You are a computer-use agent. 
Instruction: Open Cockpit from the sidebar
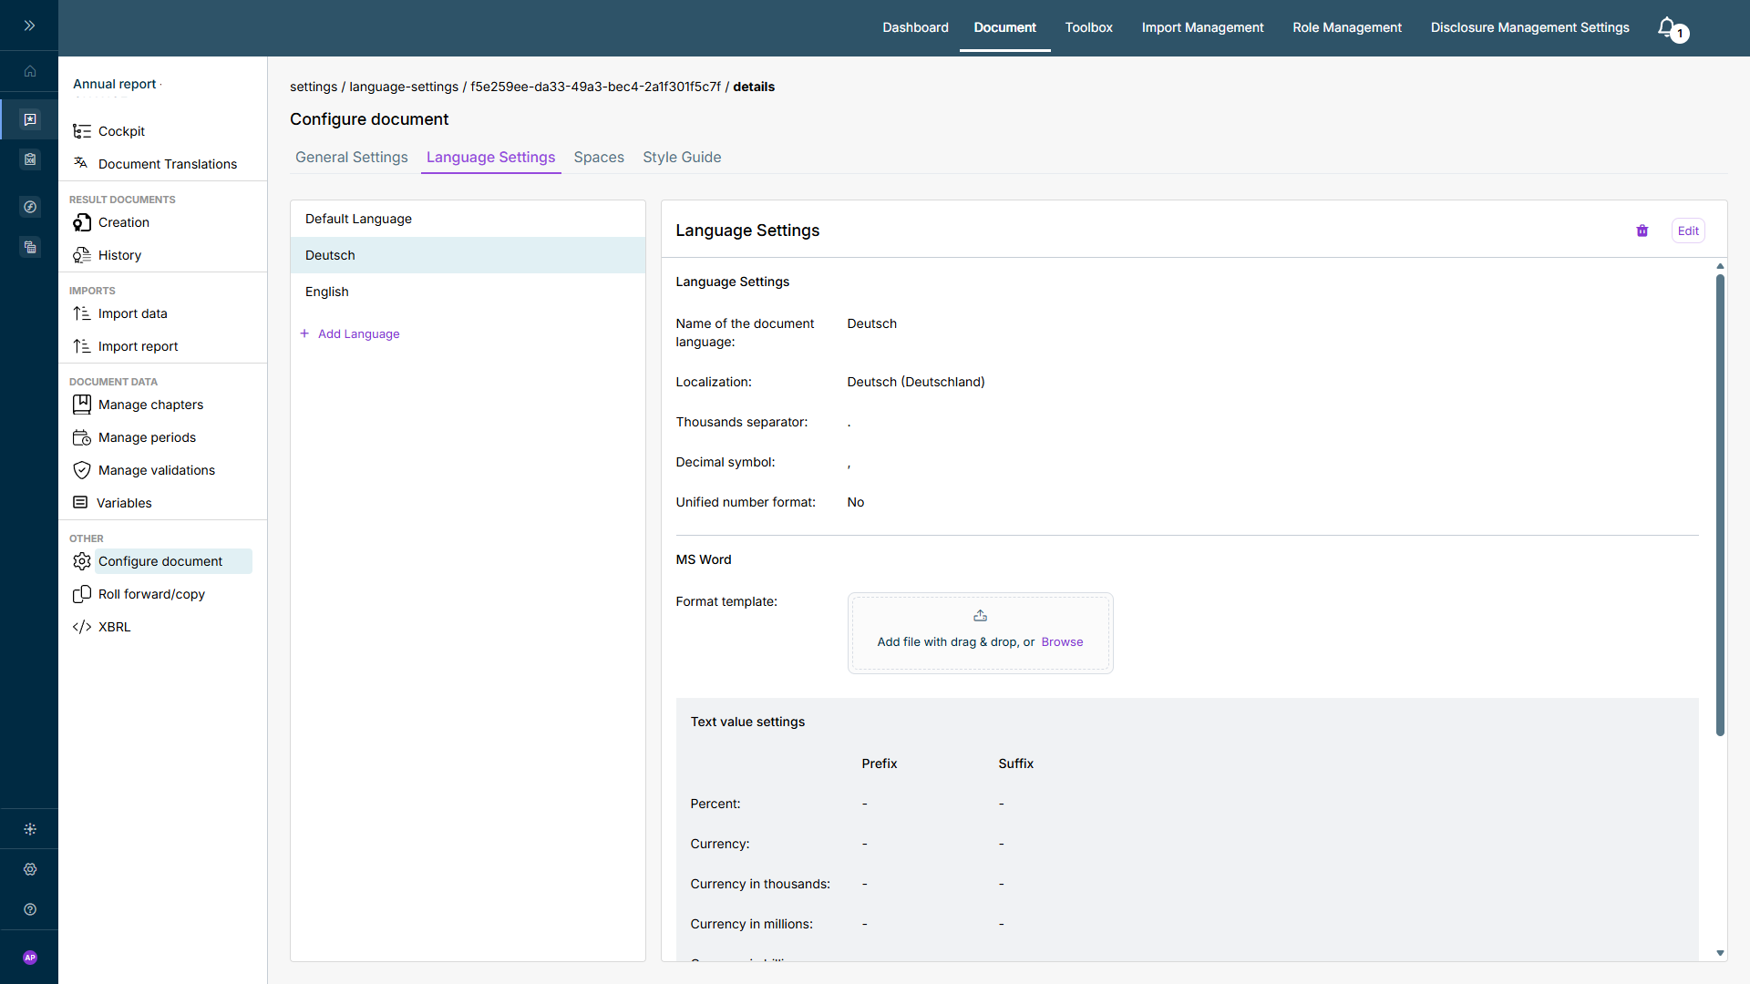tap(121, 131)
